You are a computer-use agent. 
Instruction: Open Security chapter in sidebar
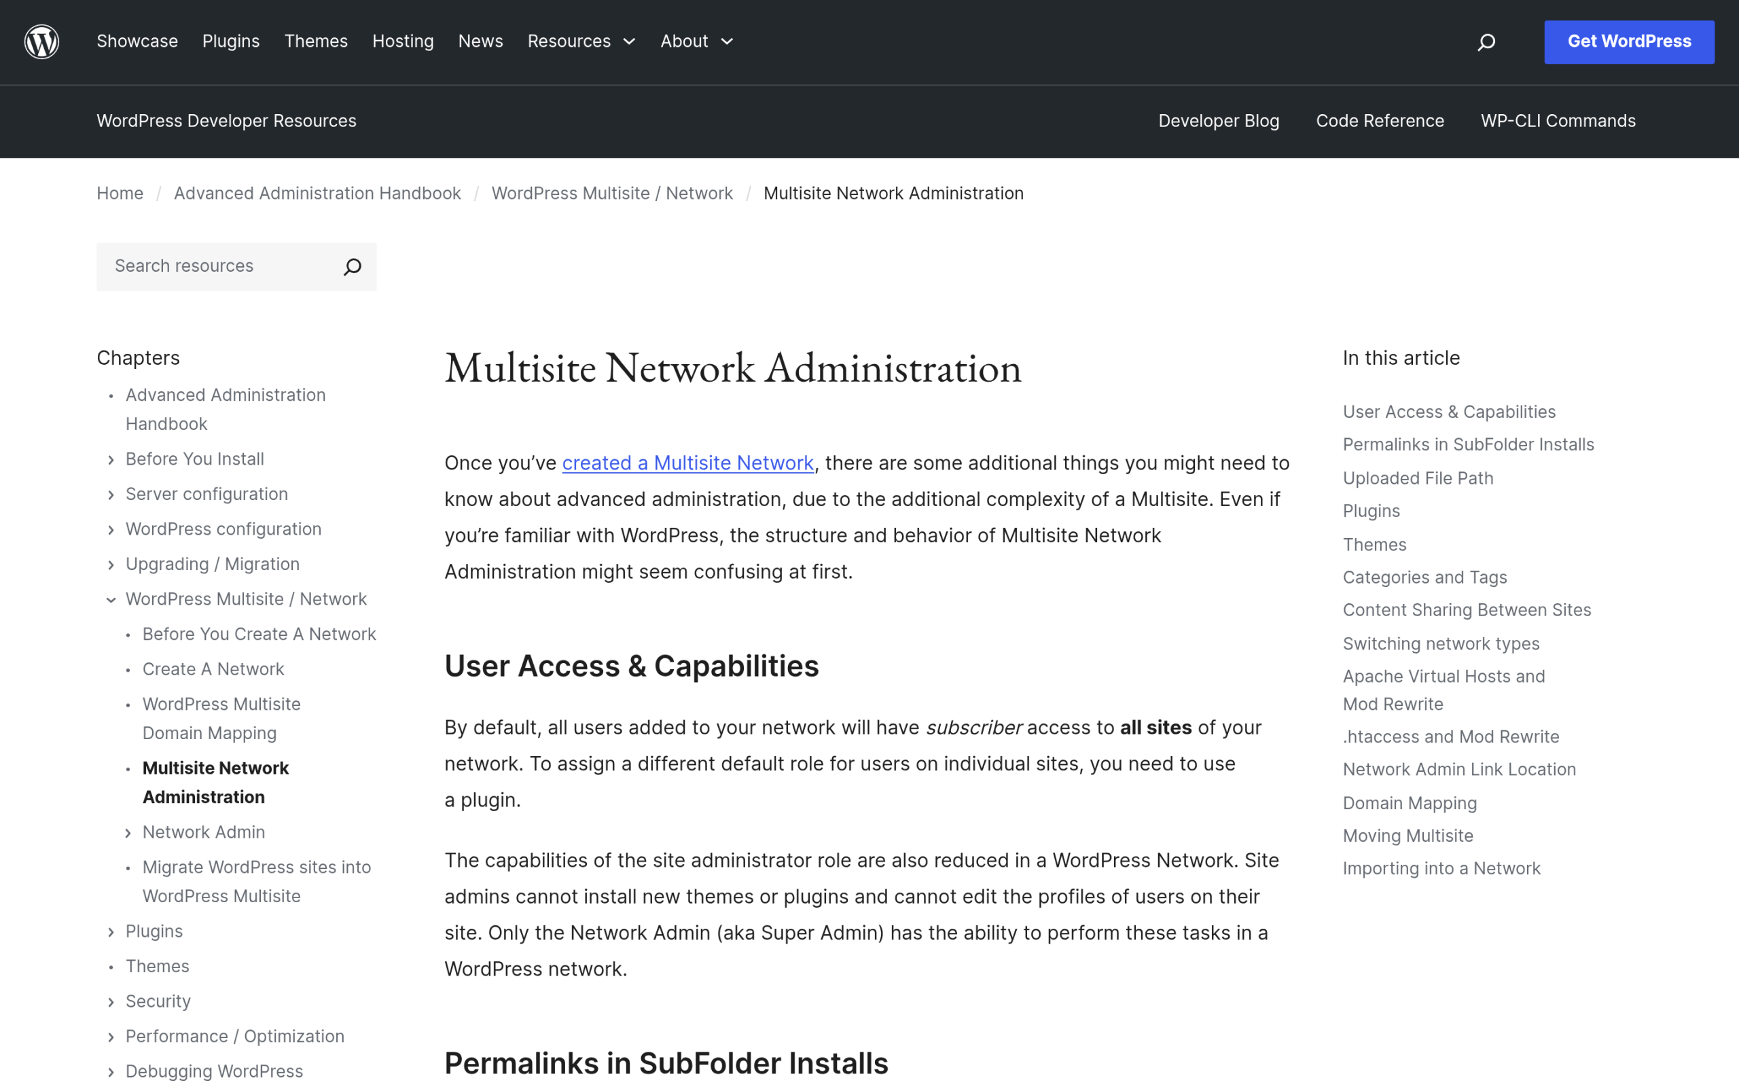[158, 1001]
